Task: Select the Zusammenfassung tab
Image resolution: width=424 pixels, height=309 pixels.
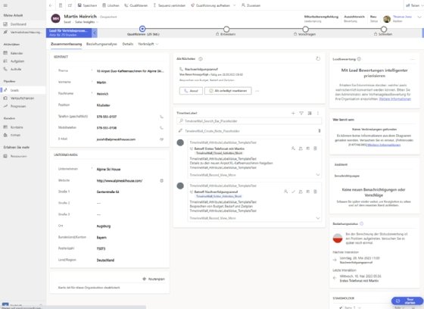Action: coord(67,44)
